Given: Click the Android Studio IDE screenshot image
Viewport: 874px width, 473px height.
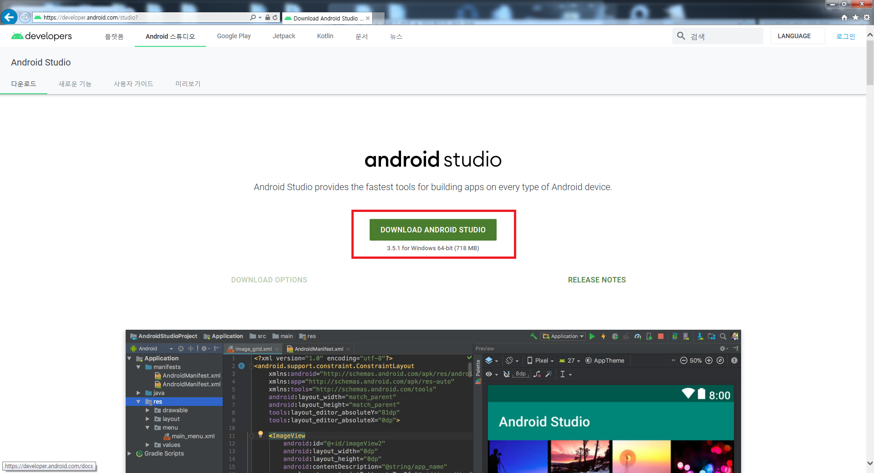Looking at the screenshot, I should coord(433,401).
